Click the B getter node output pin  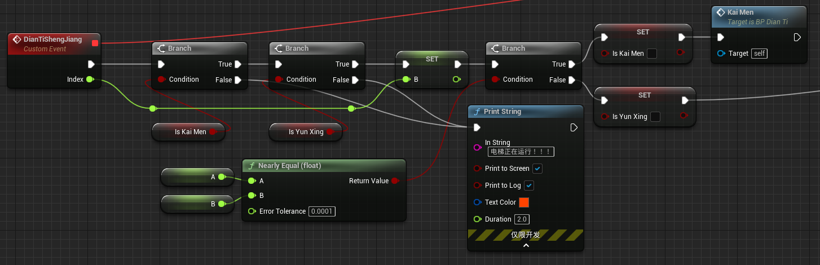tap(222, 204)
